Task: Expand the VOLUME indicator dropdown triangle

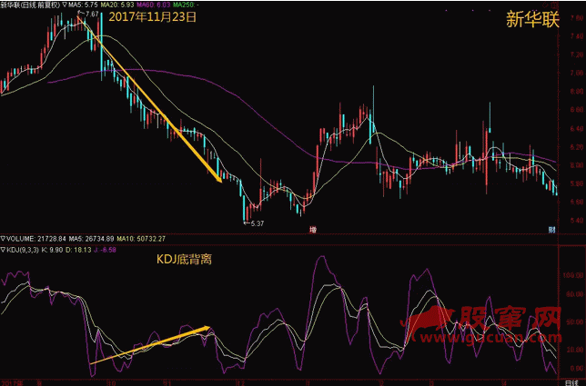Action: (4, 238)
